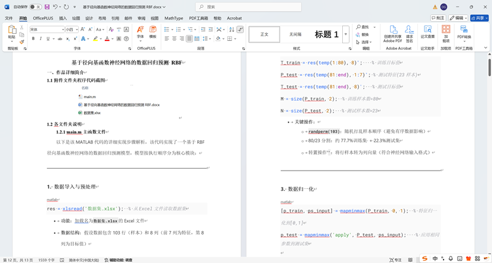This screenshot has width=492, height=263.
Task: Decrease font size with A-down icon
Action: coord(90,30)
